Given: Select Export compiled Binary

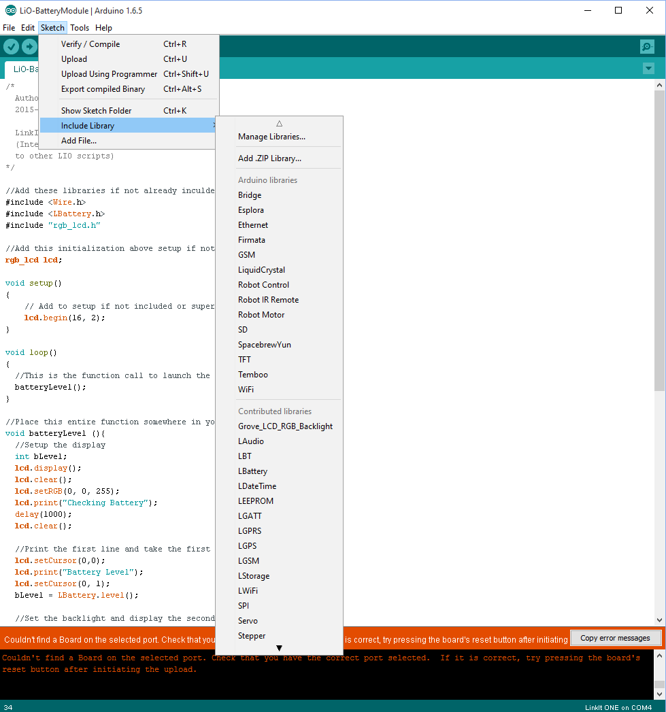Looking at the screenshot, I should click(129, 89).
